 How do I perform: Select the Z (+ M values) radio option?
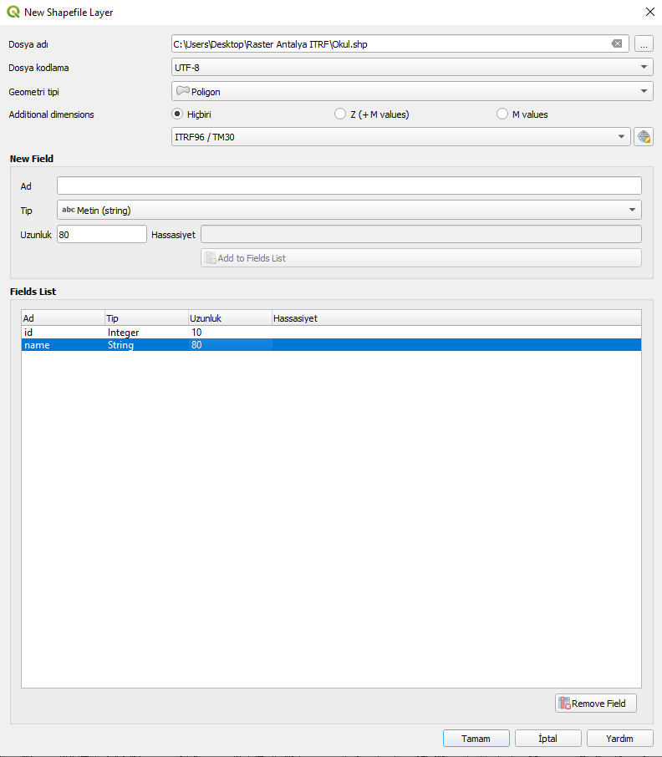(340, 114)
